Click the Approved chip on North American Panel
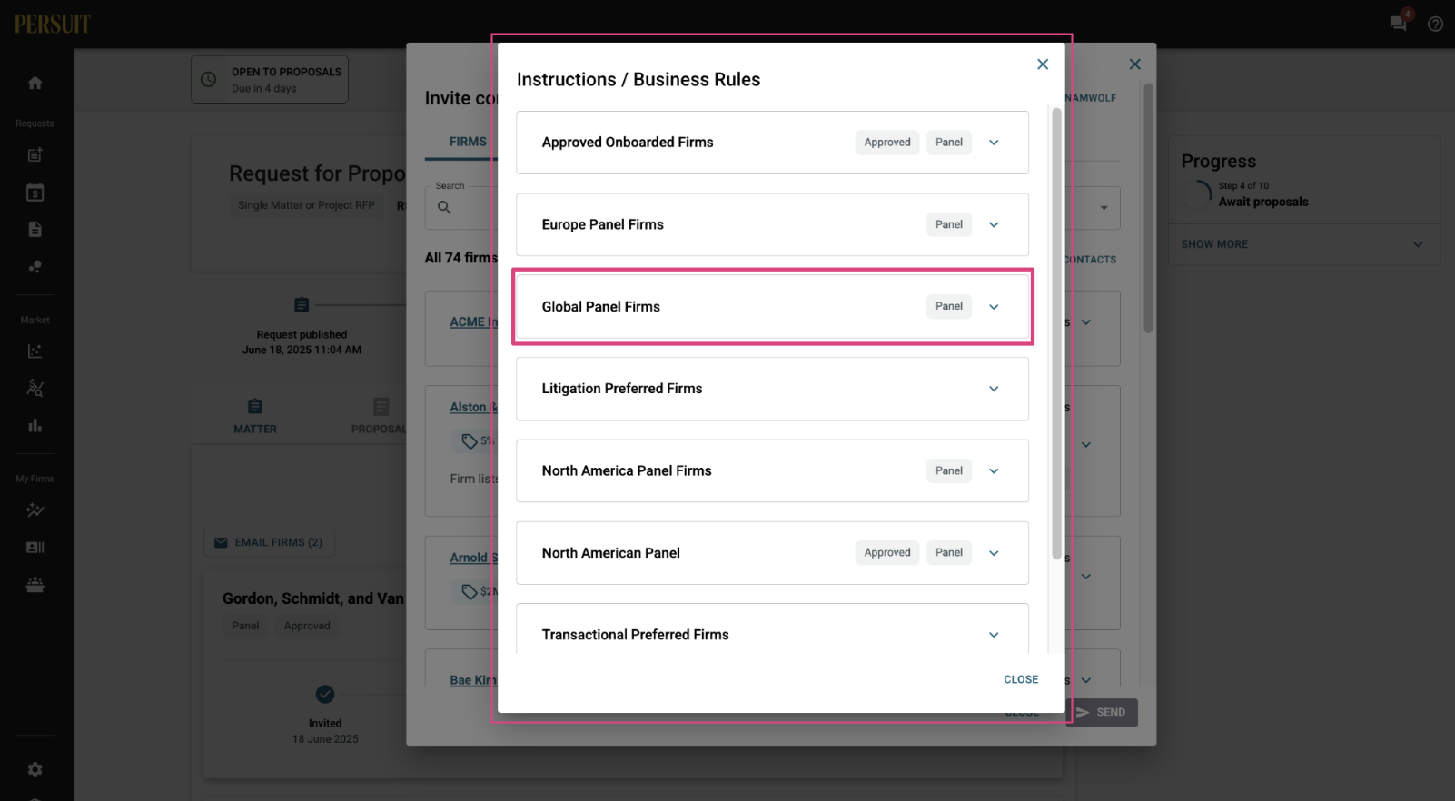The width and height of the screenshot is (1455, 801). point(887,553)
